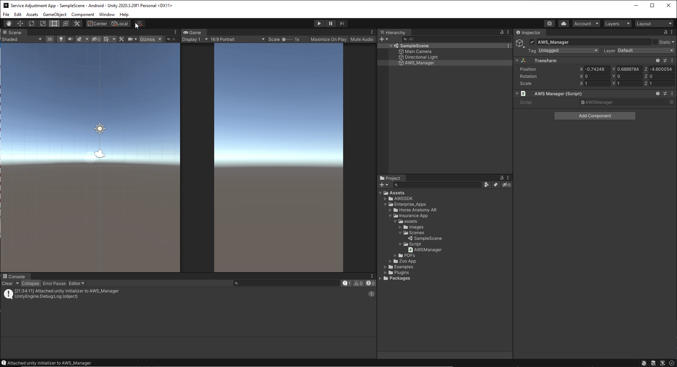Expand the AWSSDK folder

tap(385, 199)
